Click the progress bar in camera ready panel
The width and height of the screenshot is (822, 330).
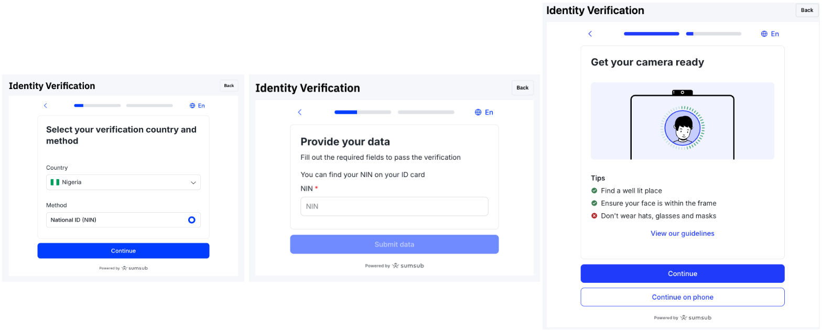click(x=682, y=34)
